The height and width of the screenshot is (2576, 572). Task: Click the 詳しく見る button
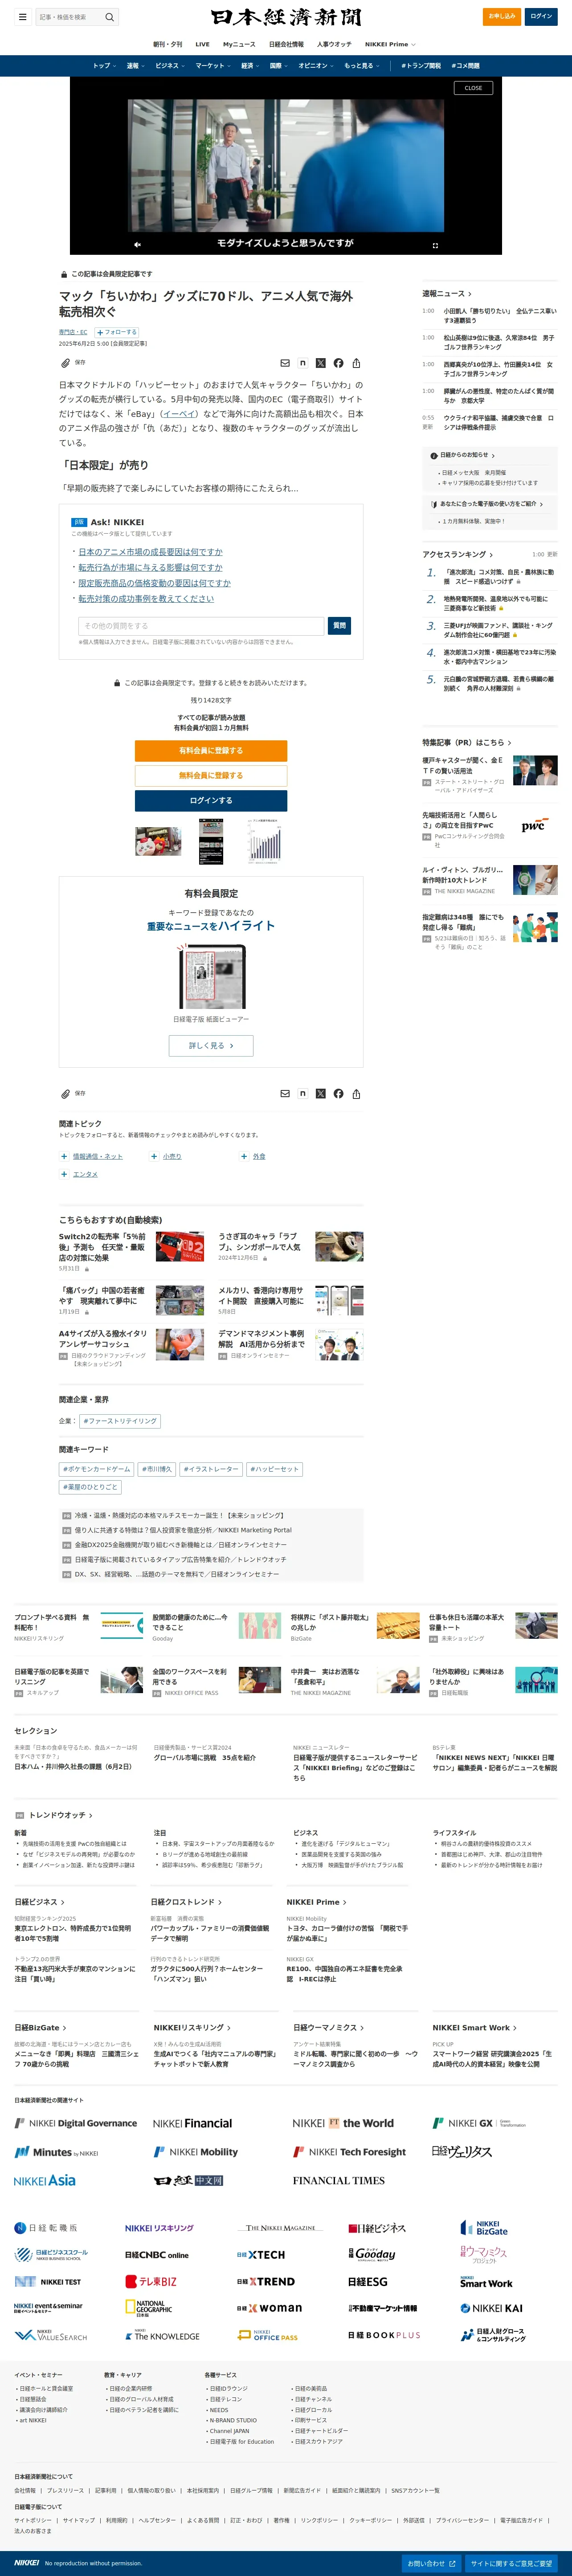coord(211,1045)
